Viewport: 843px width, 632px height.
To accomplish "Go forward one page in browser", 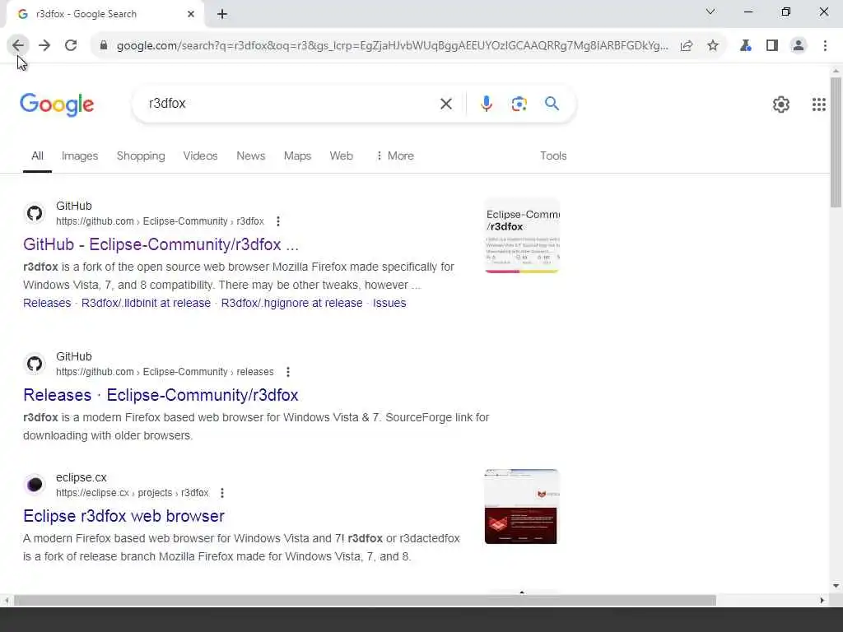I will point(44,46).
